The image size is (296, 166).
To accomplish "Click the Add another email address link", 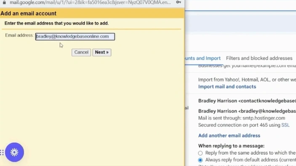I will click(229, 136).
